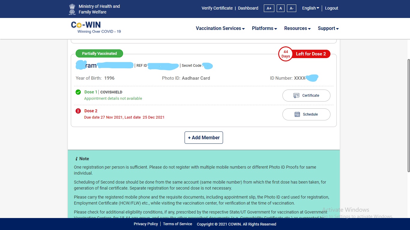Click the 'Please carry the registered mobile phone' note
Image resolution: width=410 pixels, height=230 pixels.
click(202, 200)
